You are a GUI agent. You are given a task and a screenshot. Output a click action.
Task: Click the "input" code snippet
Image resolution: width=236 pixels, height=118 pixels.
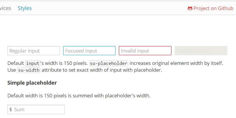click(32, 63)
